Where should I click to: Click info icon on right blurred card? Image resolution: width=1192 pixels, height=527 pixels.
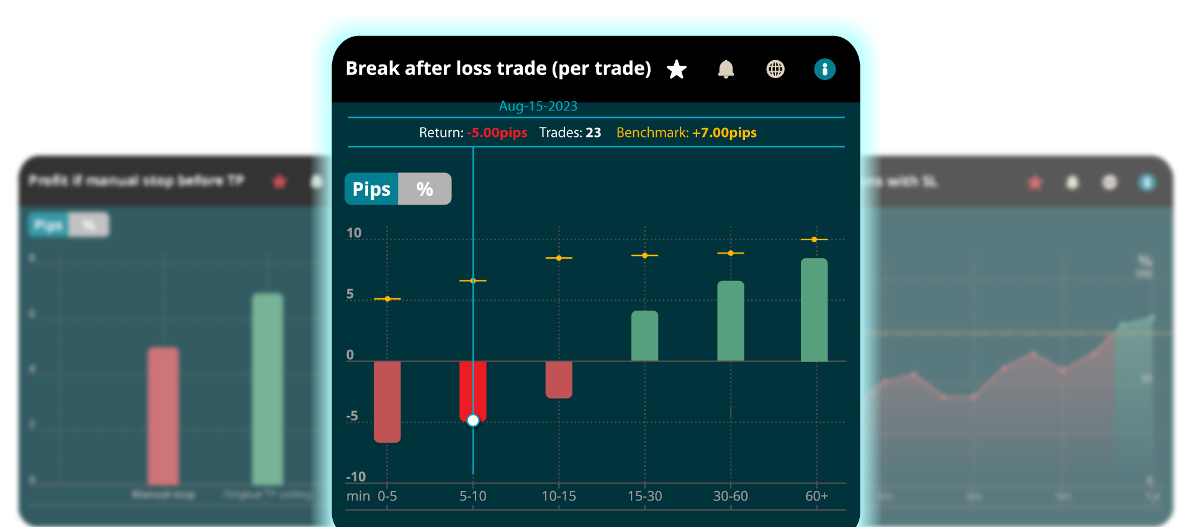1147,183
